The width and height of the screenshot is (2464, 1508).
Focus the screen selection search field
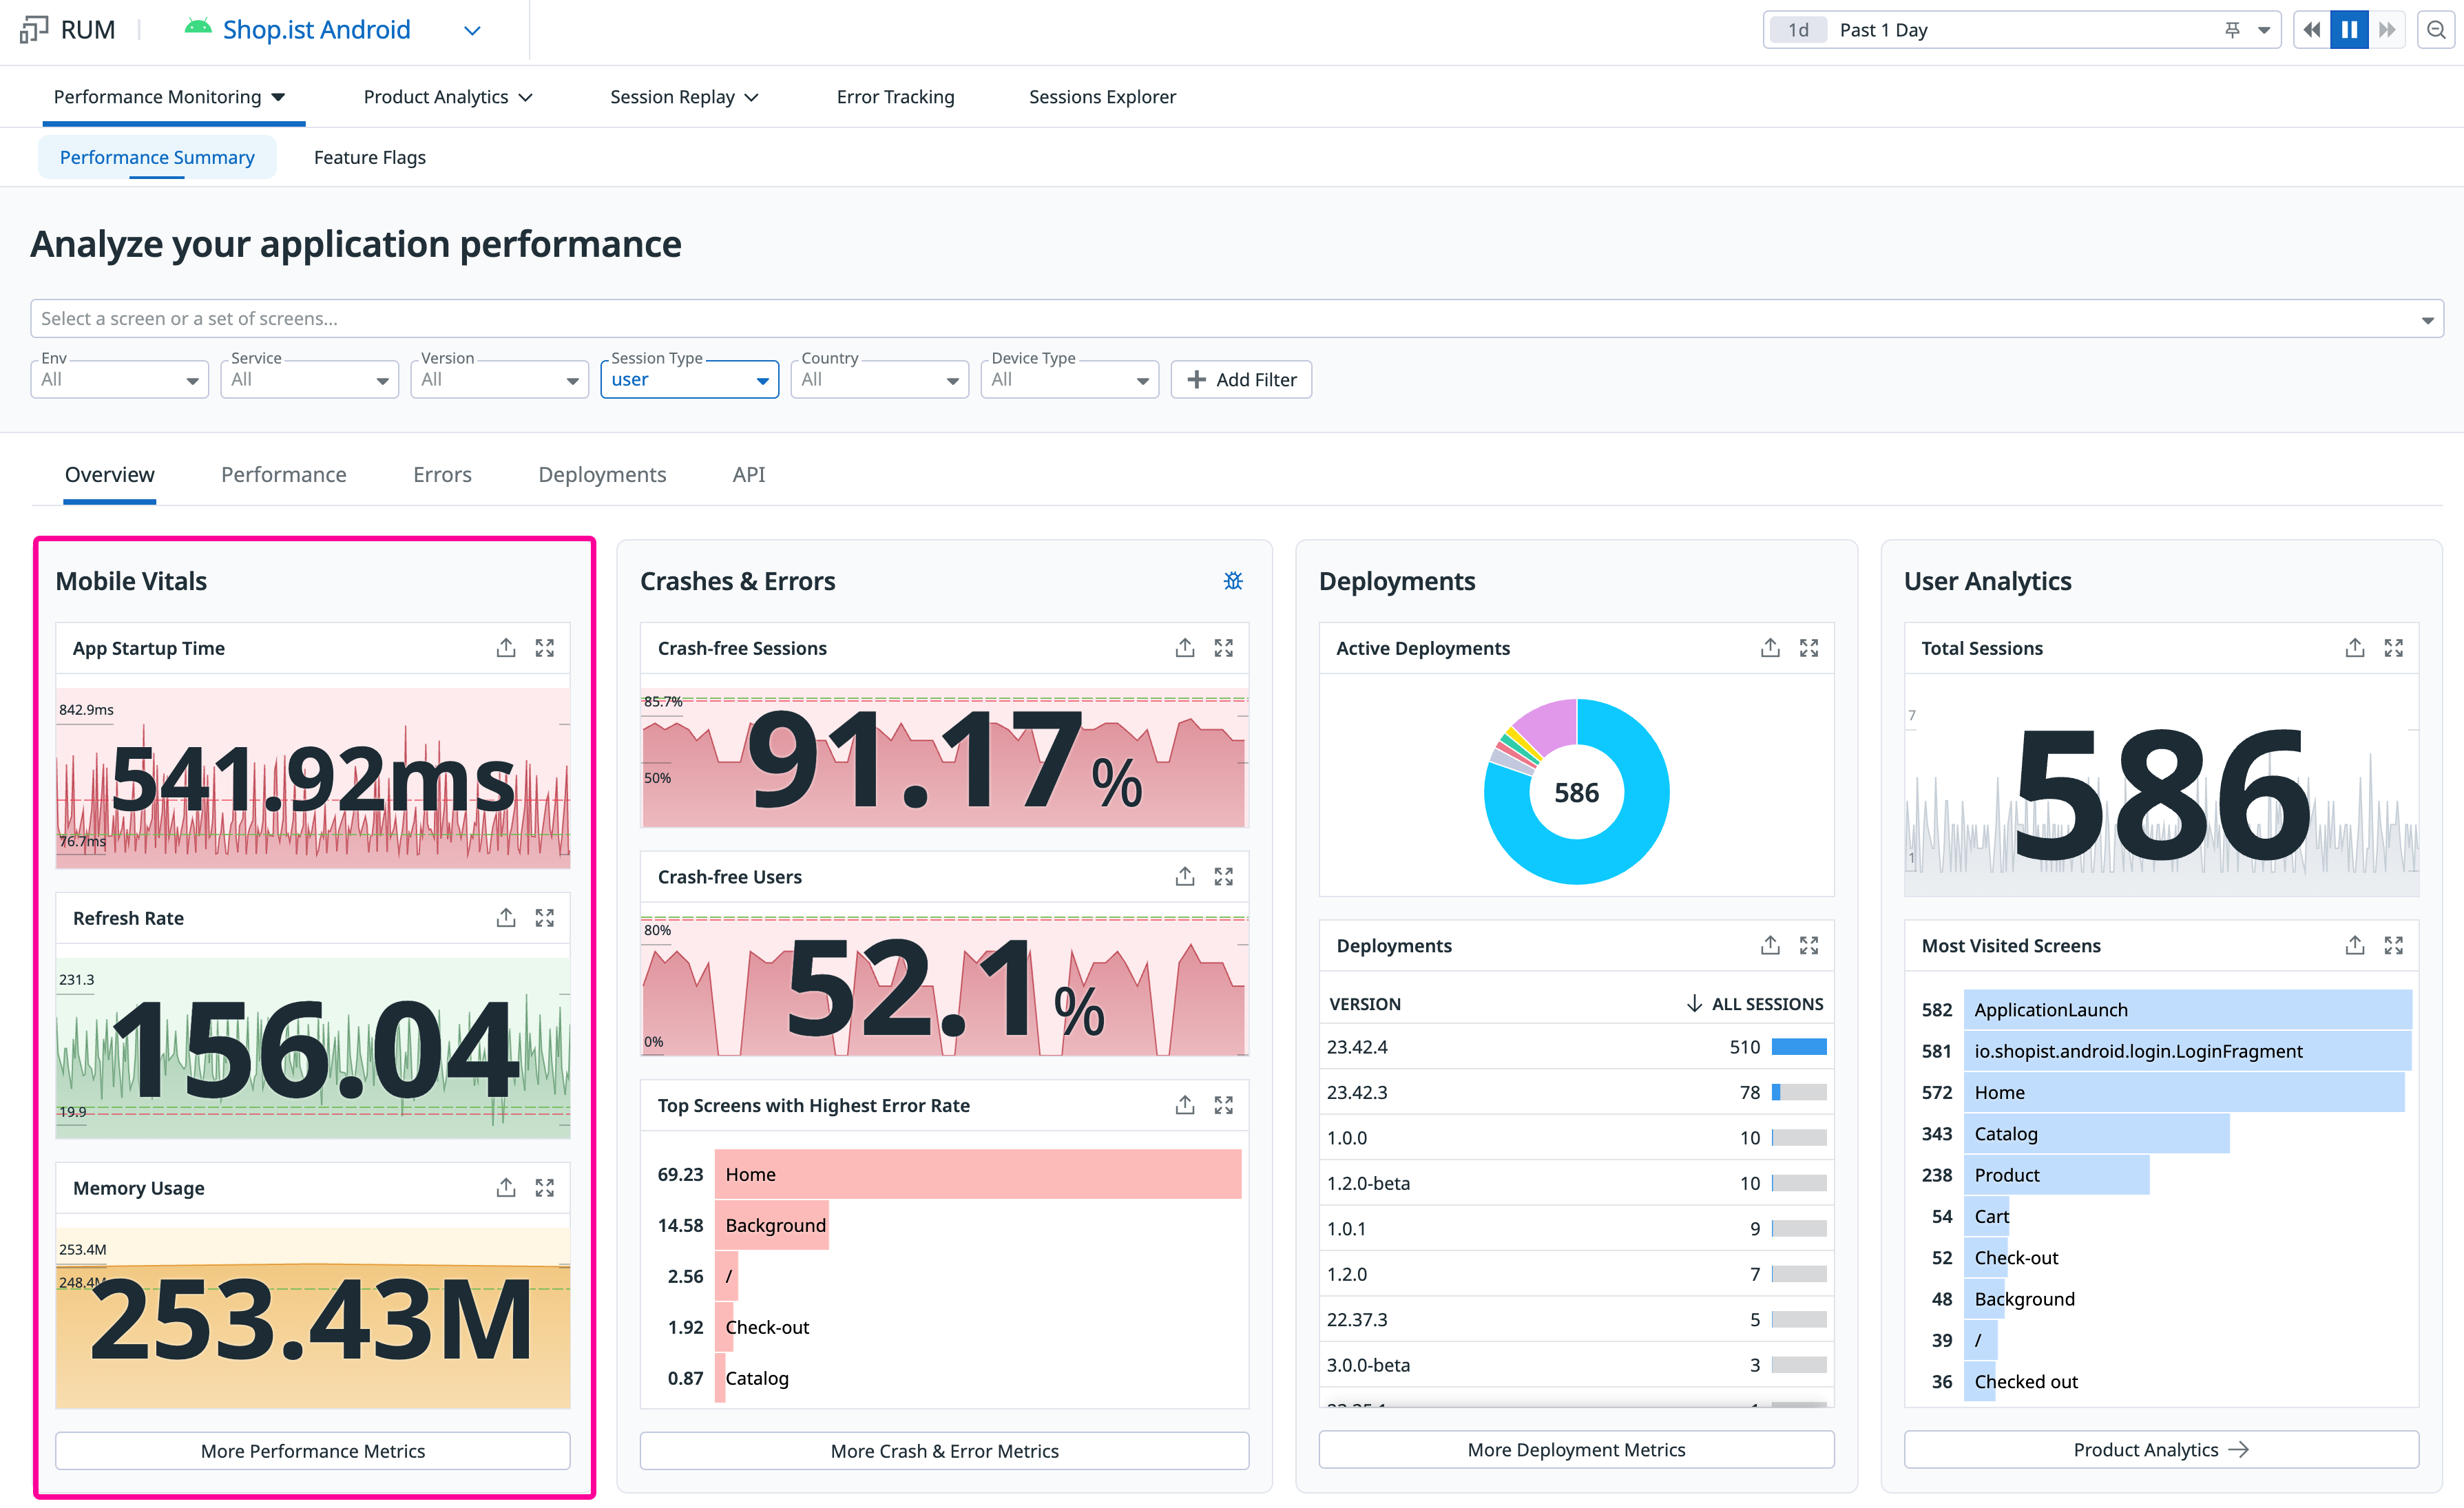pyautogui.click(x=1236, y=319)
